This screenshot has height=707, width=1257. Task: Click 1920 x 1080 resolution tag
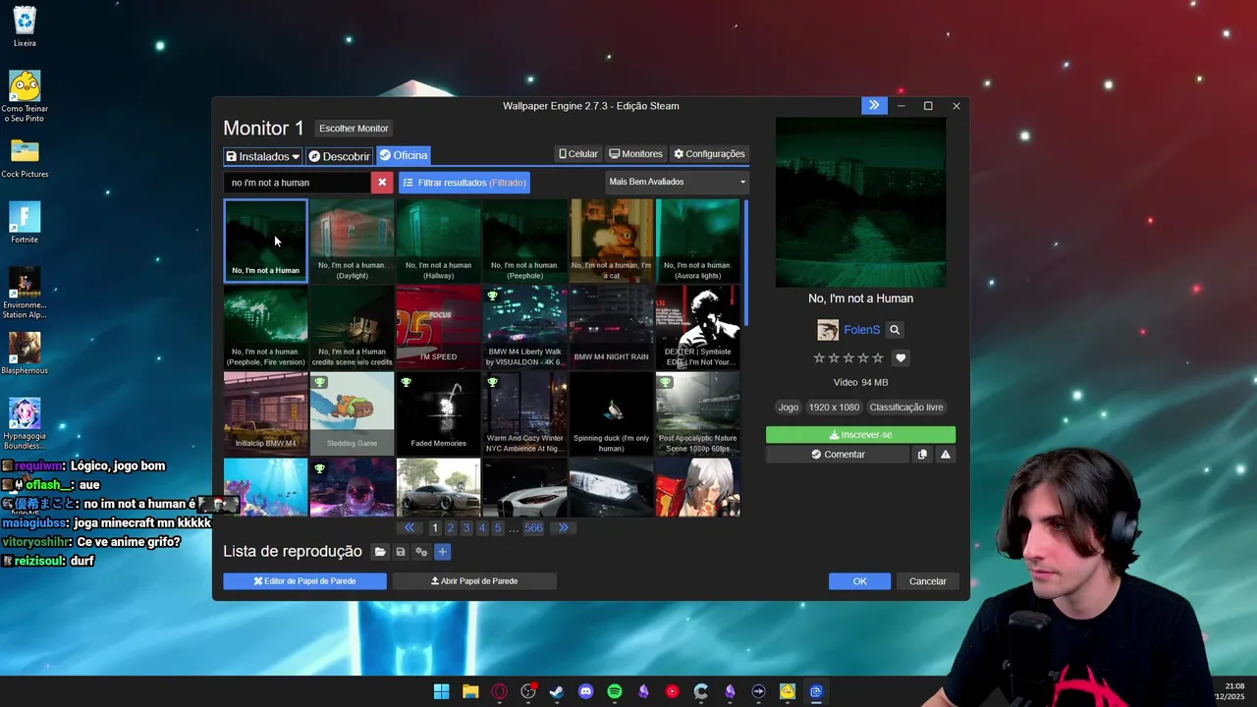[834, 408]
